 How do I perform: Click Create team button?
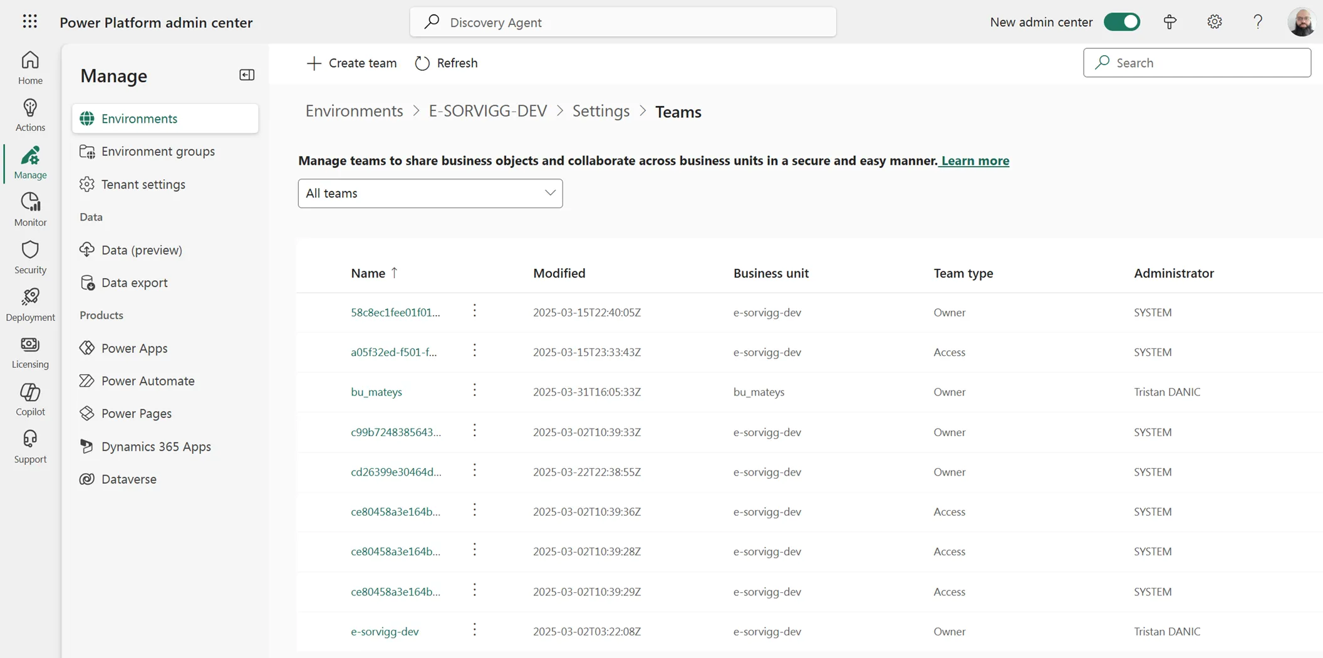[351, 63]
